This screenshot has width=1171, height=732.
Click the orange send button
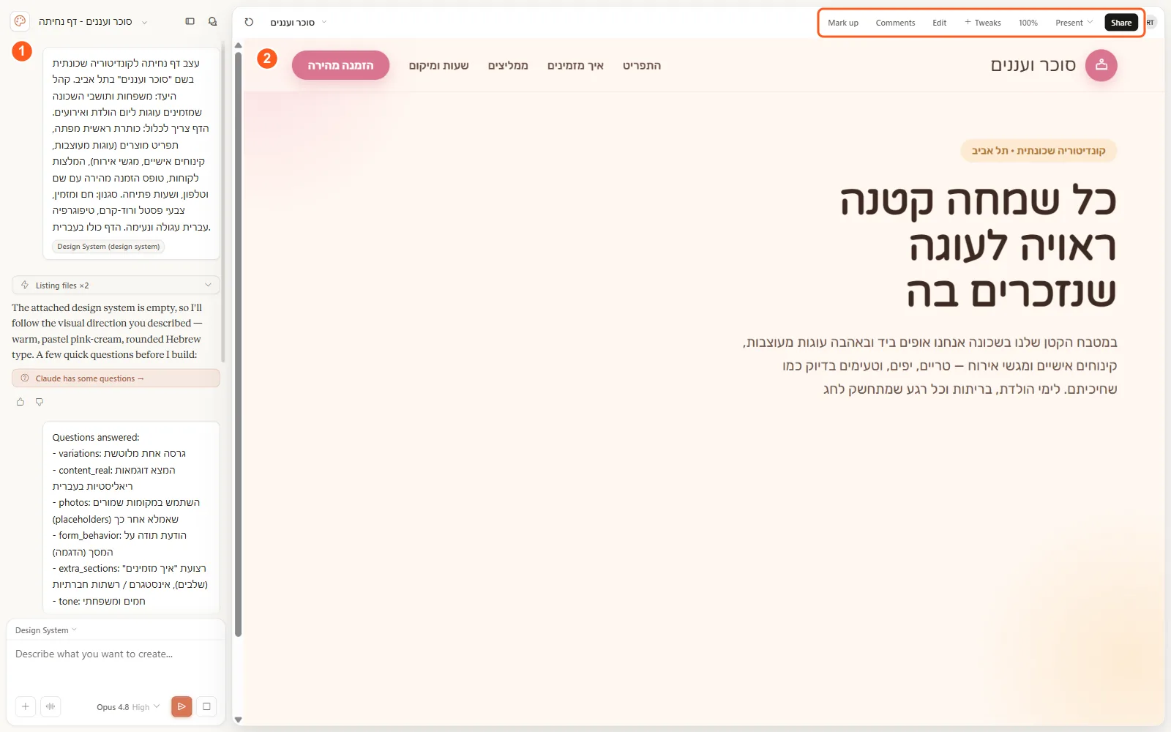182,706
